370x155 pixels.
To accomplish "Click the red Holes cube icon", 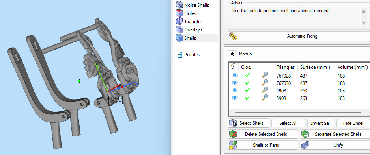I will (x=179, y=13).
